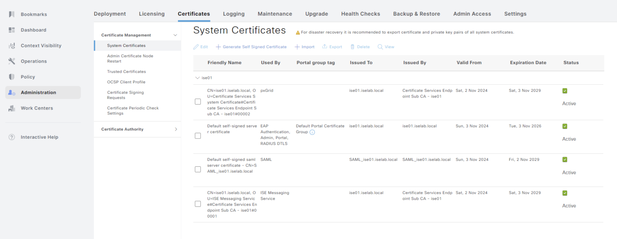The image size is (617, 239).
Task: Open the Dashboard from the sidebar
Action: point(33,30)
